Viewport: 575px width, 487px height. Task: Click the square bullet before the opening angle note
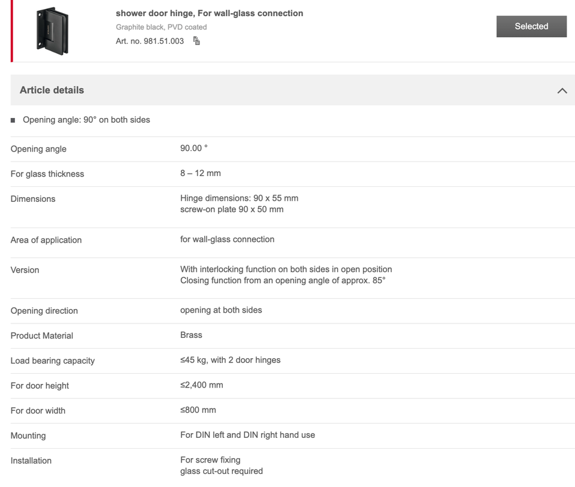tap(13, 120)
